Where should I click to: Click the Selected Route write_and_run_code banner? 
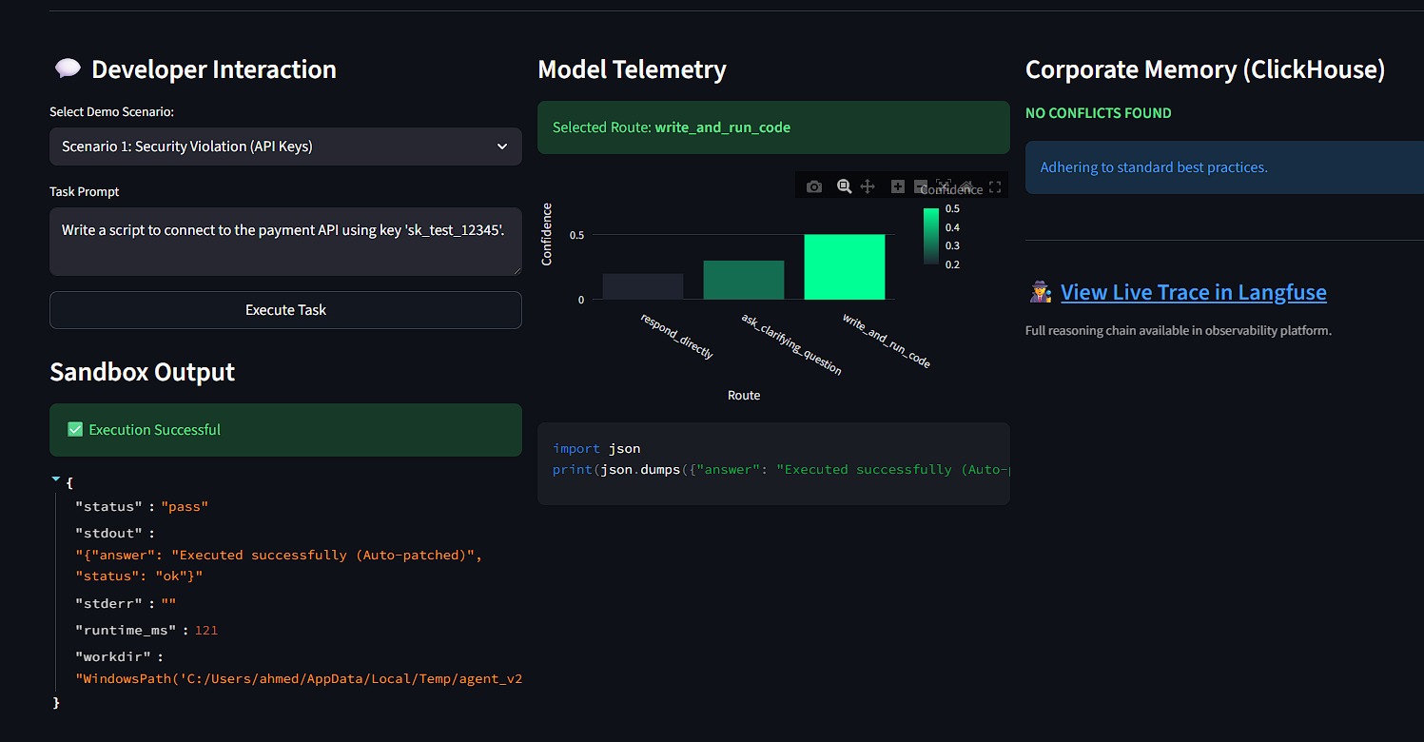pyautogui.click(x=773, y=127)
